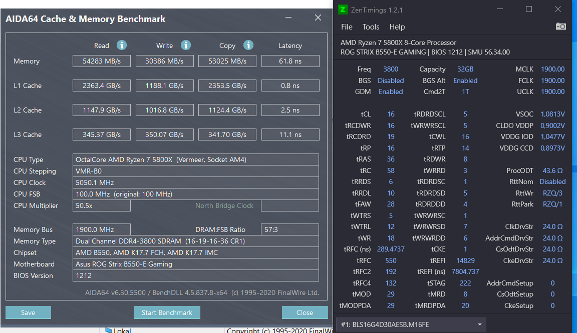Click the BGS Disabled value
This screenshot has height=333, width=577.
[x=391, y=80]
